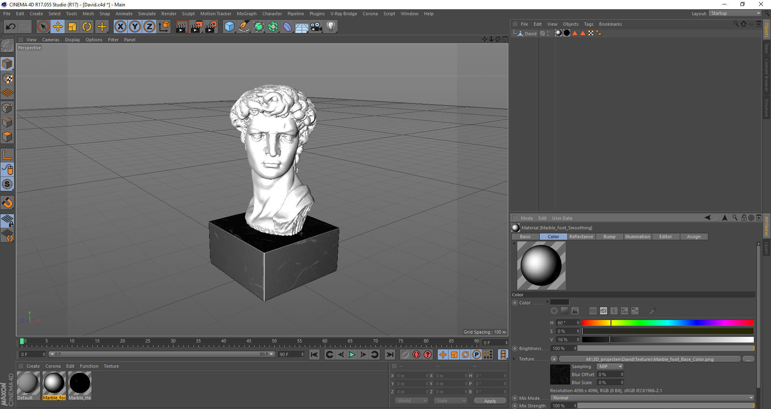Open Edit Render Settings
The height and width of the screenshot is (409, 771).
[x=211, y=27]
